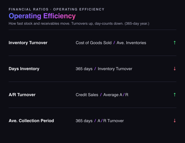Click the green up arrow for Inventory Turnover
The image size is (185, 143).
click(175, 43)
